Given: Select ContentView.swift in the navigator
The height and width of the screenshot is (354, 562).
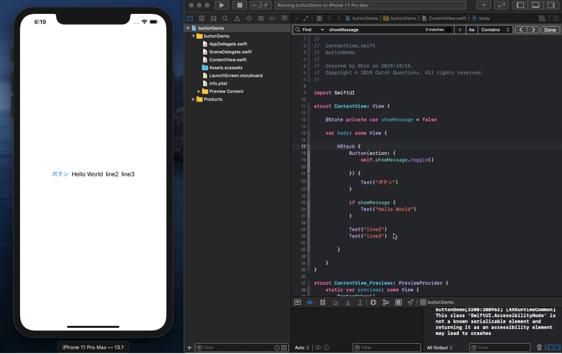Looking at the screenshot, I should pyautogui.click(x=228, y=60).
